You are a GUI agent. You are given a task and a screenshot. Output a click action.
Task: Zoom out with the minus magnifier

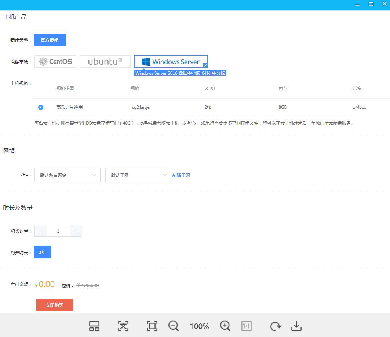[174, 326]
